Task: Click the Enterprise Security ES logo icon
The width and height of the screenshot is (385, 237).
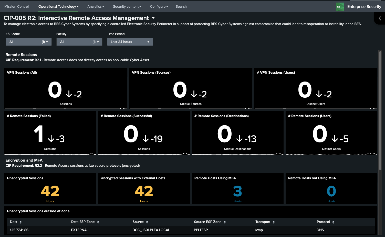Action: tap(340, 7)
